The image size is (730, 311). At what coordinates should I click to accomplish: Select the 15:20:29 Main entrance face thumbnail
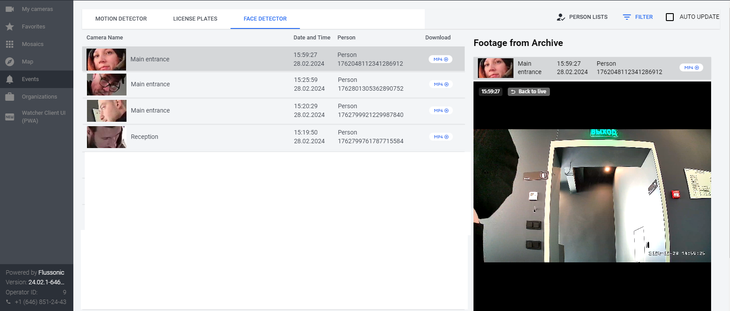click(x=106, y=111)
